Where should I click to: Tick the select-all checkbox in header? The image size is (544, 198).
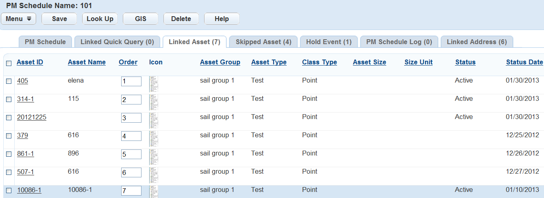tap(9, 63)
